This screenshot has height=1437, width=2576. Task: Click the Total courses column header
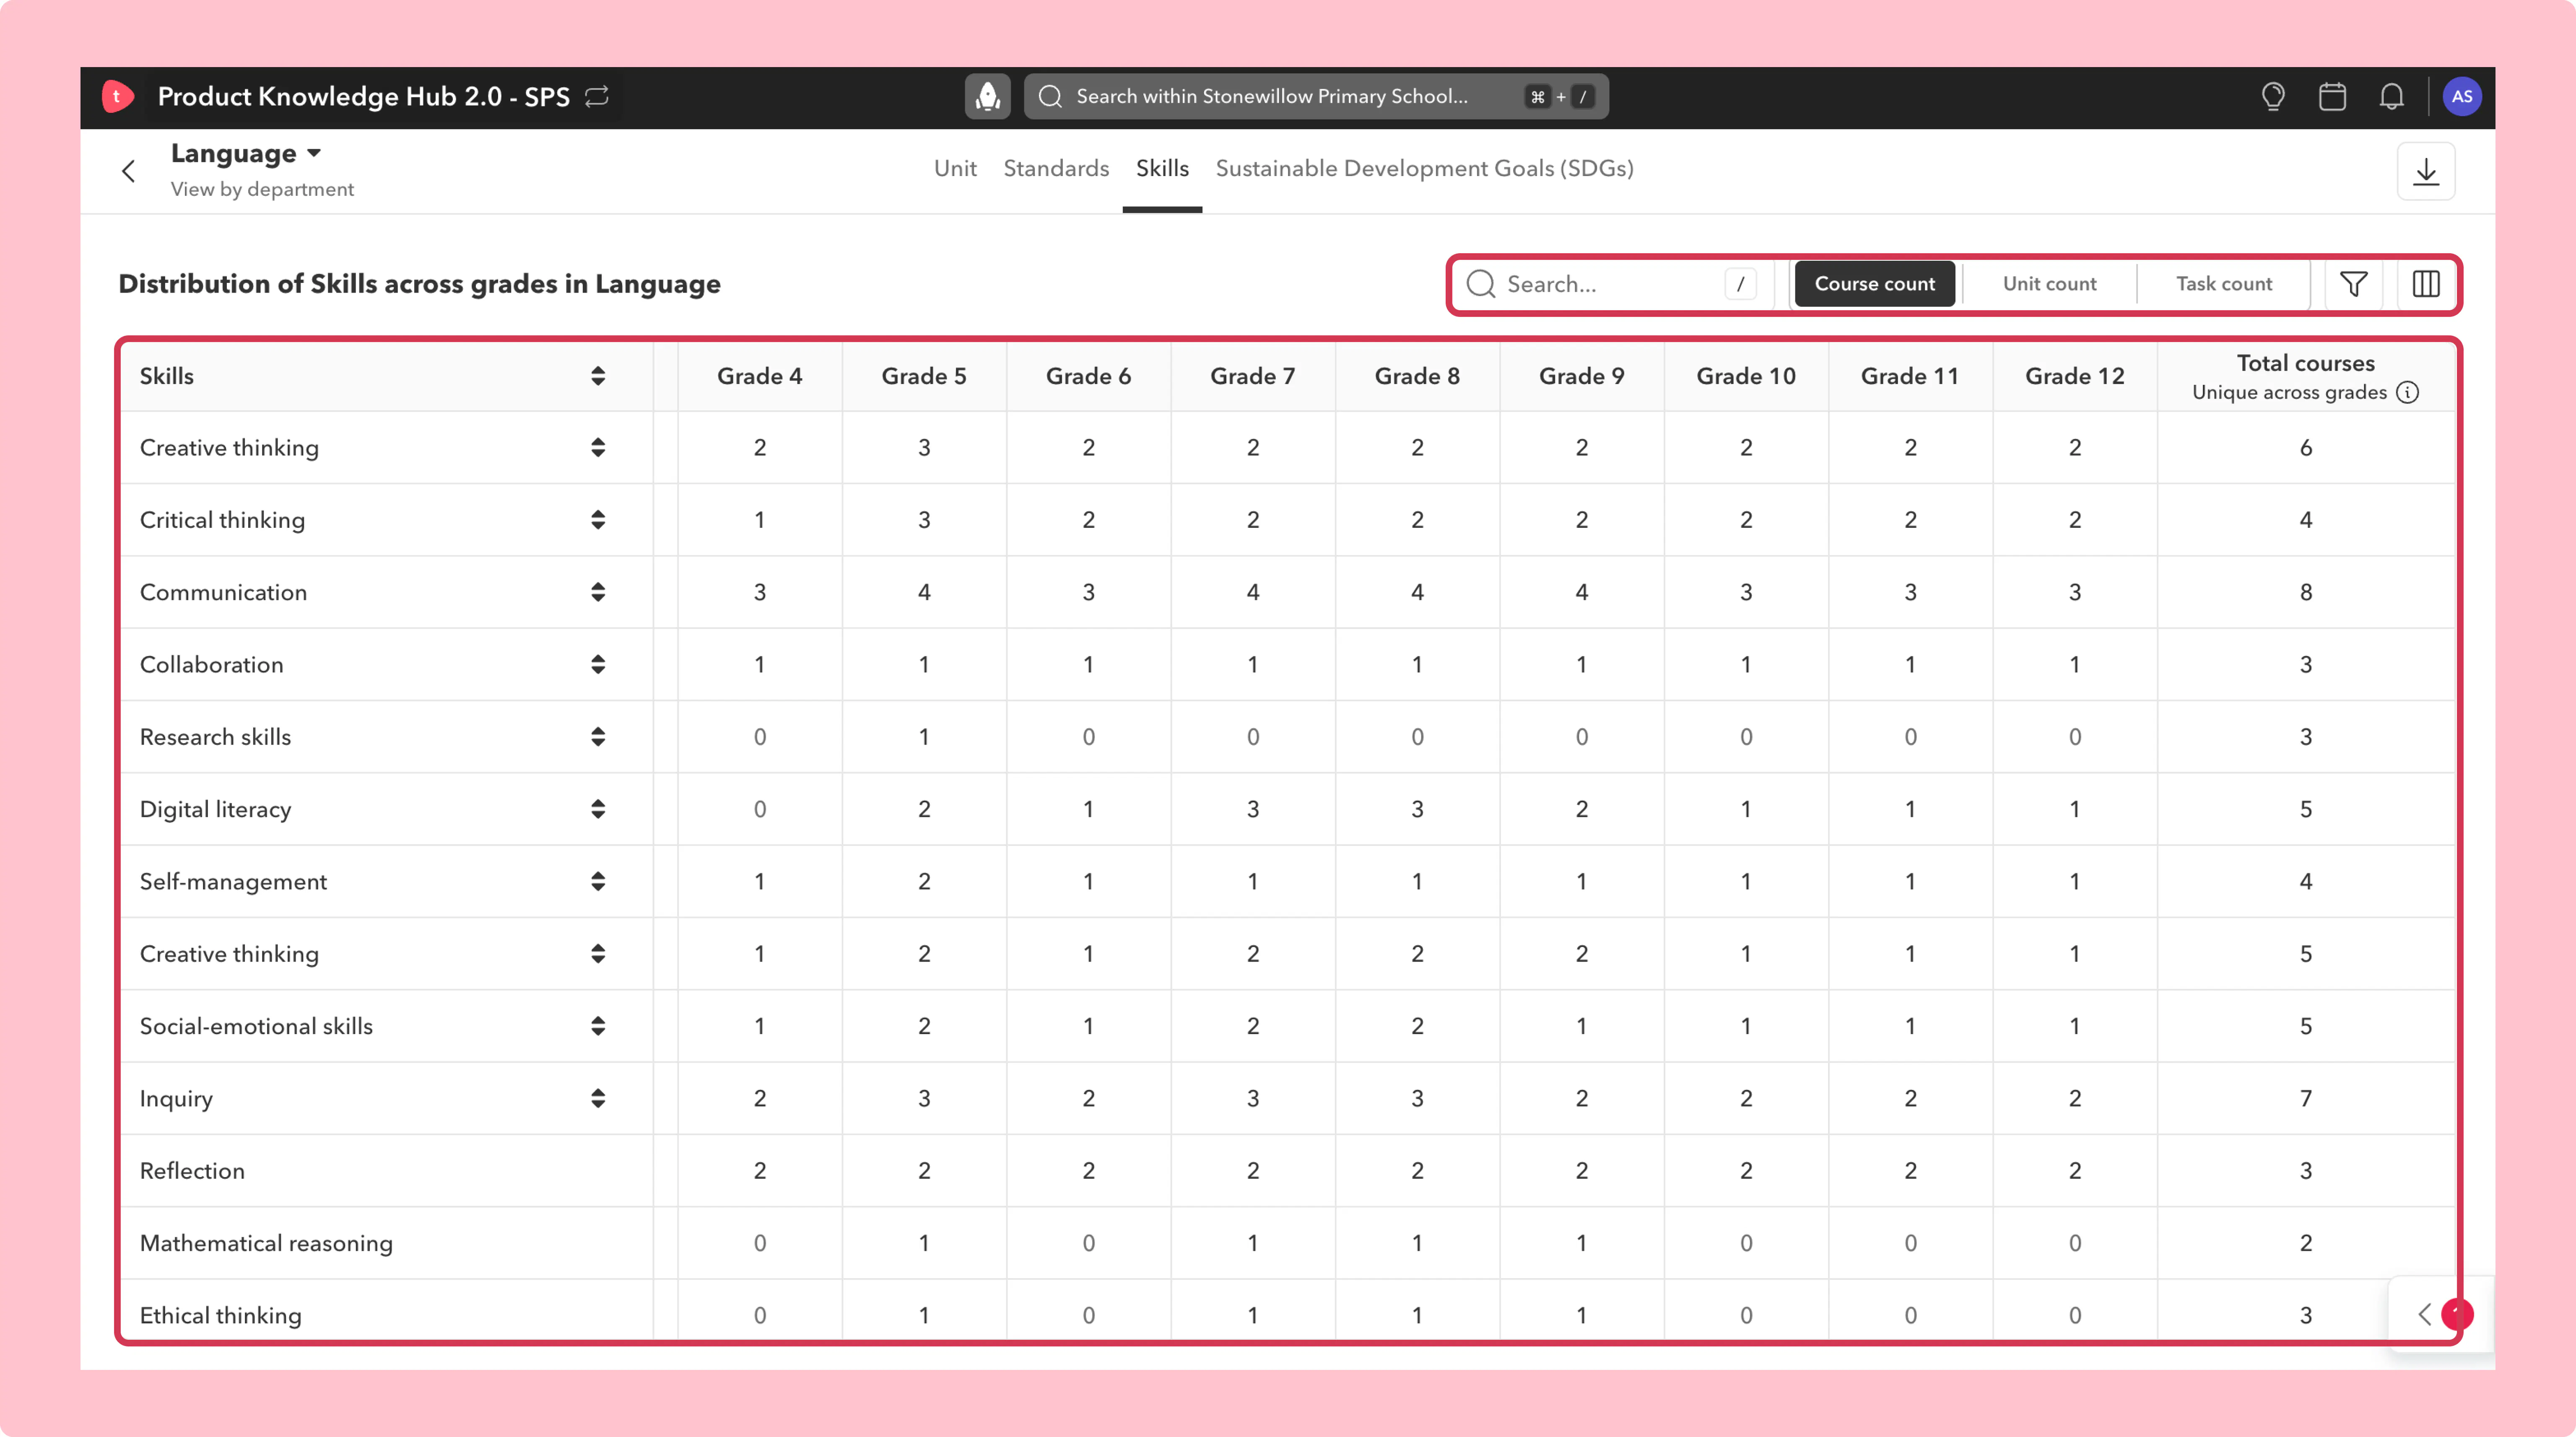click(2305, 376)
